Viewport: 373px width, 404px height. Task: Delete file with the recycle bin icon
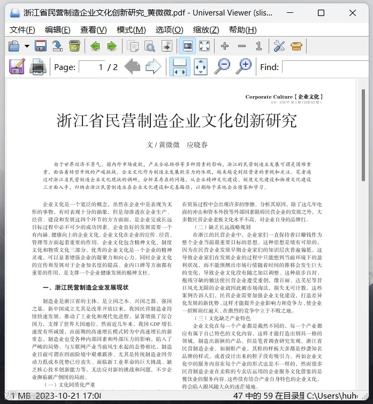[74, 46]
